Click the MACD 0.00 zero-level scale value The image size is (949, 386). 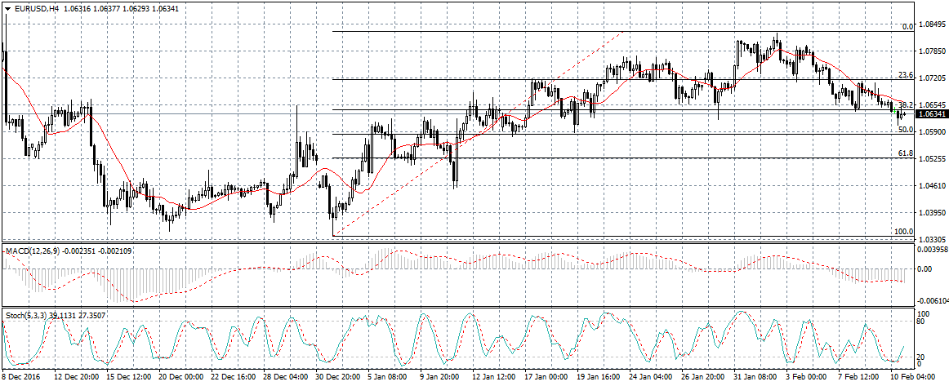click(924, 268)
